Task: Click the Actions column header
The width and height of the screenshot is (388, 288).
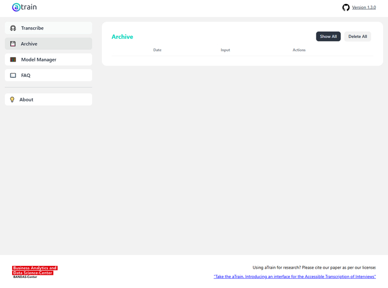Action: point(299,50)
